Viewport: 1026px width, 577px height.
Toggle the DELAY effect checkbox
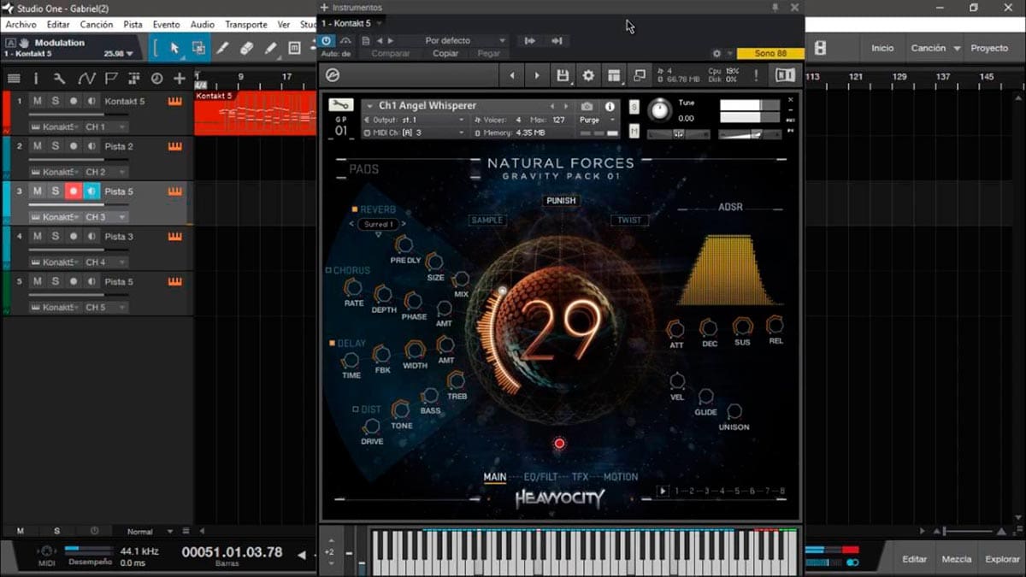pyautogui.click(x=333, y=344)
